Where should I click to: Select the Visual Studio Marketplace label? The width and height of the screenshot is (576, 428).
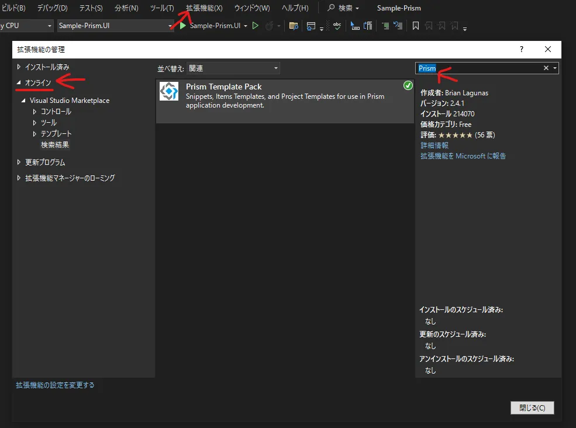[70, 101]
